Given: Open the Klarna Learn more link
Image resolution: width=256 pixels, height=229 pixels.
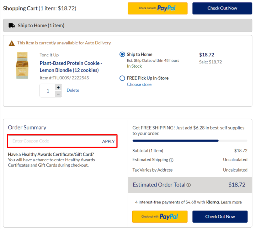Looking at the screenshot, I should click(x=231, y=202).
